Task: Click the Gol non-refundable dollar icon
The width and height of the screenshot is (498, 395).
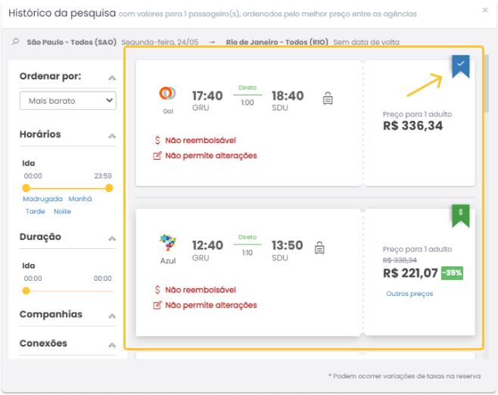Action: point(157,140)
